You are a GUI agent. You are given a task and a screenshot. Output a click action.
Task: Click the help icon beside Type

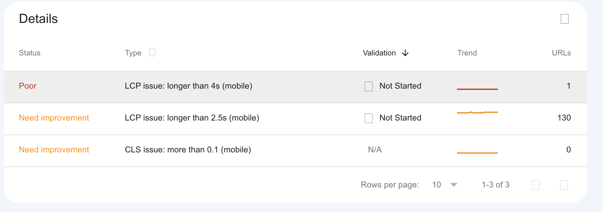[x=152, y=53]
